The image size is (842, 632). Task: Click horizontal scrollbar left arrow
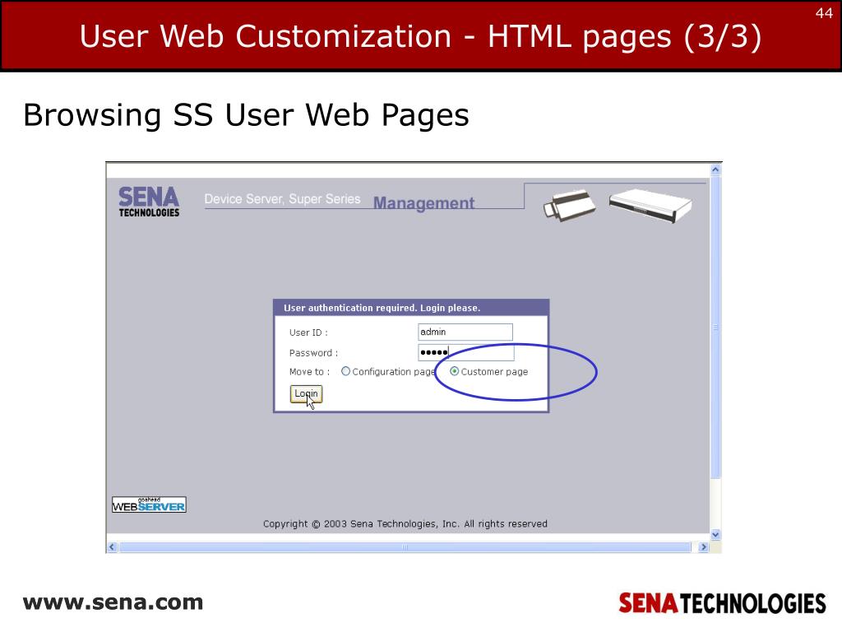click(x=112, y=547)
